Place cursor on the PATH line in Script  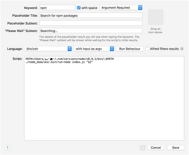70,59
